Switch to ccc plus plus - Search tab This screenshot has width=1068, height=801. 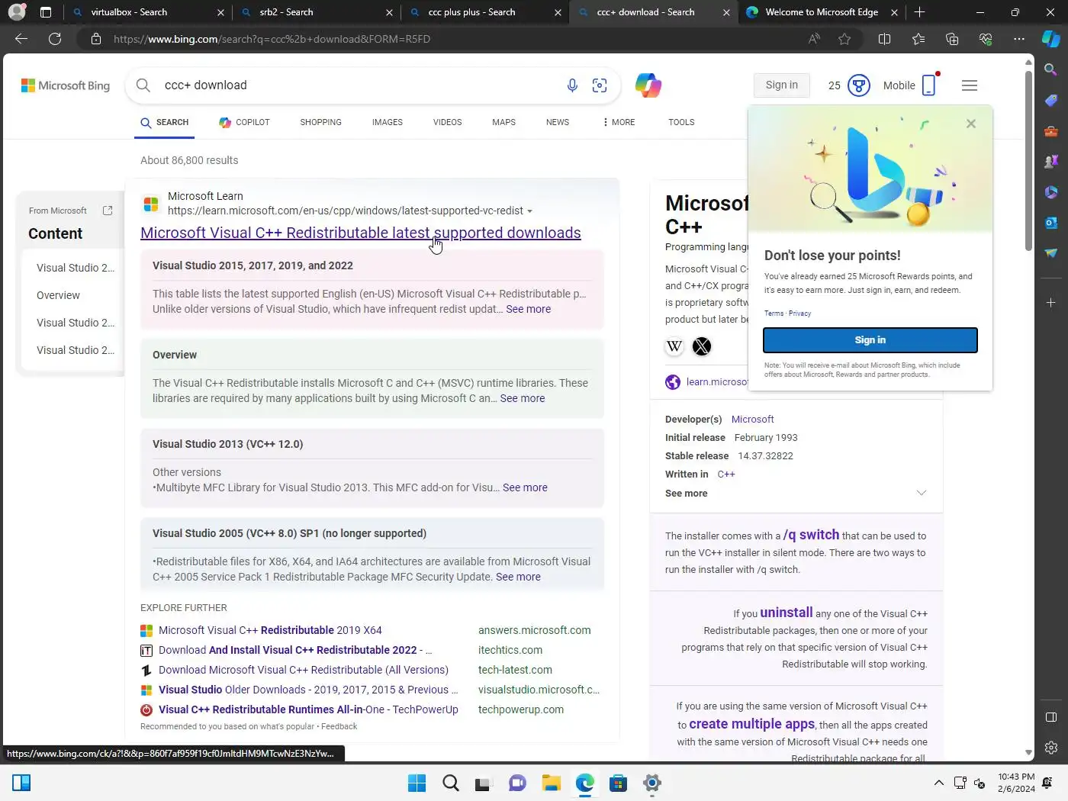pyautogui.click(x=485, y=12)
